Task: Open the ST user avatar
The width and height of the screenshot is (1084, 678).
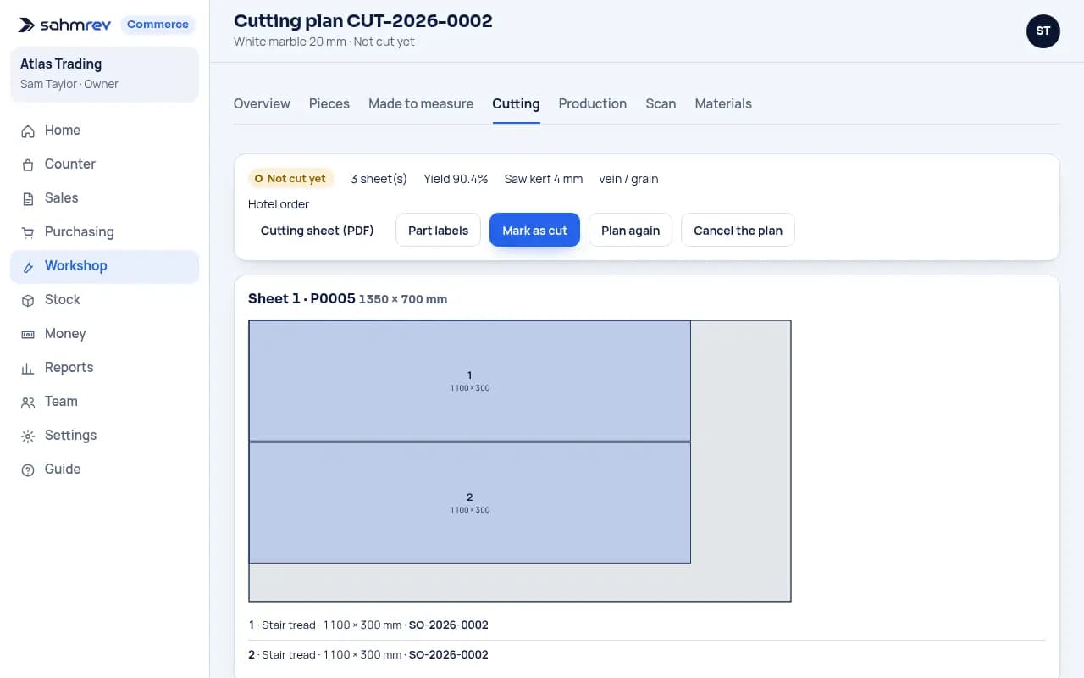Action: click(x=1043, y=31)
